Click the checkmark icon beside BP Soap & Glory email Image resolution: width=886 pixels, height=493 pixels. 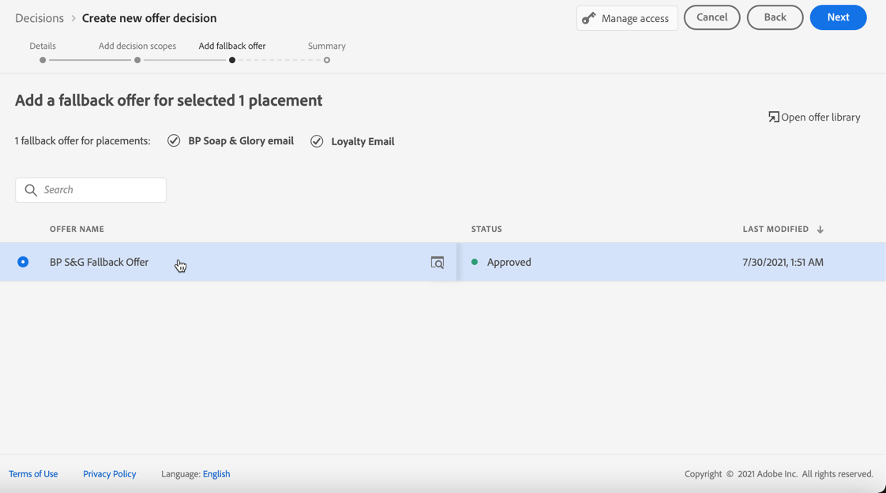pyautogui.click(x=174, y=140)
